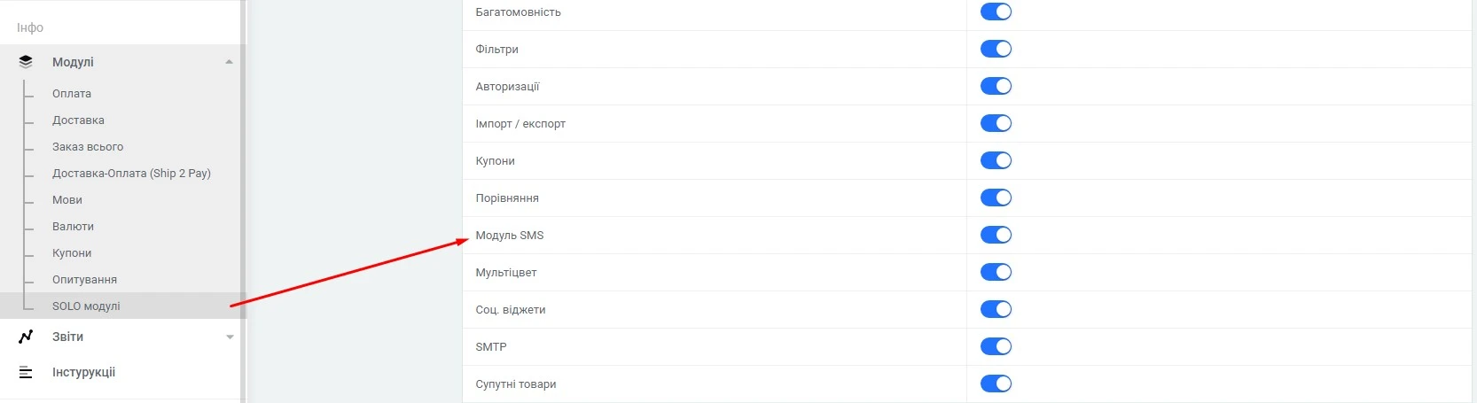The height and width of the screenshot is (403, 1477).
Task: Go to the Валюти submenu
Action: pyautogui.click(x=73, y=227)
